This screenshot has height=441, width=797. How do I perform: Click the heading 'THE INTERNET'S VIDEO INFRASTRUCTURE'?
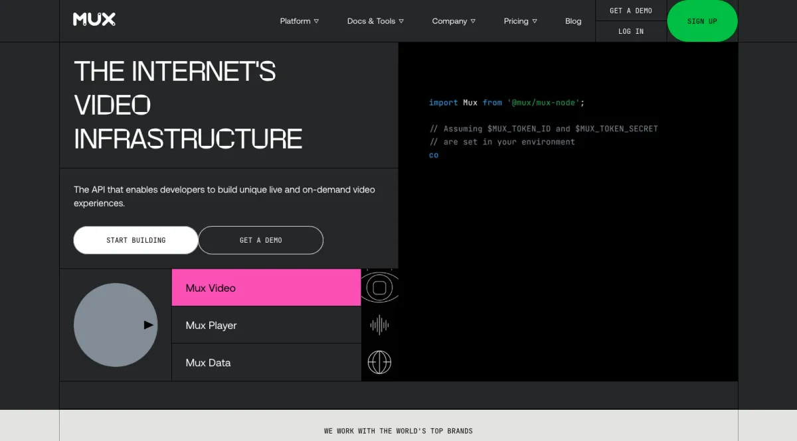pyautogui.click(x=188, y=105)
